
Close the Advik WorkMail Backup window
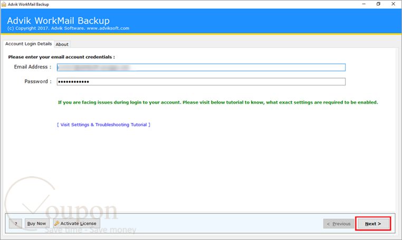[393, 4]
